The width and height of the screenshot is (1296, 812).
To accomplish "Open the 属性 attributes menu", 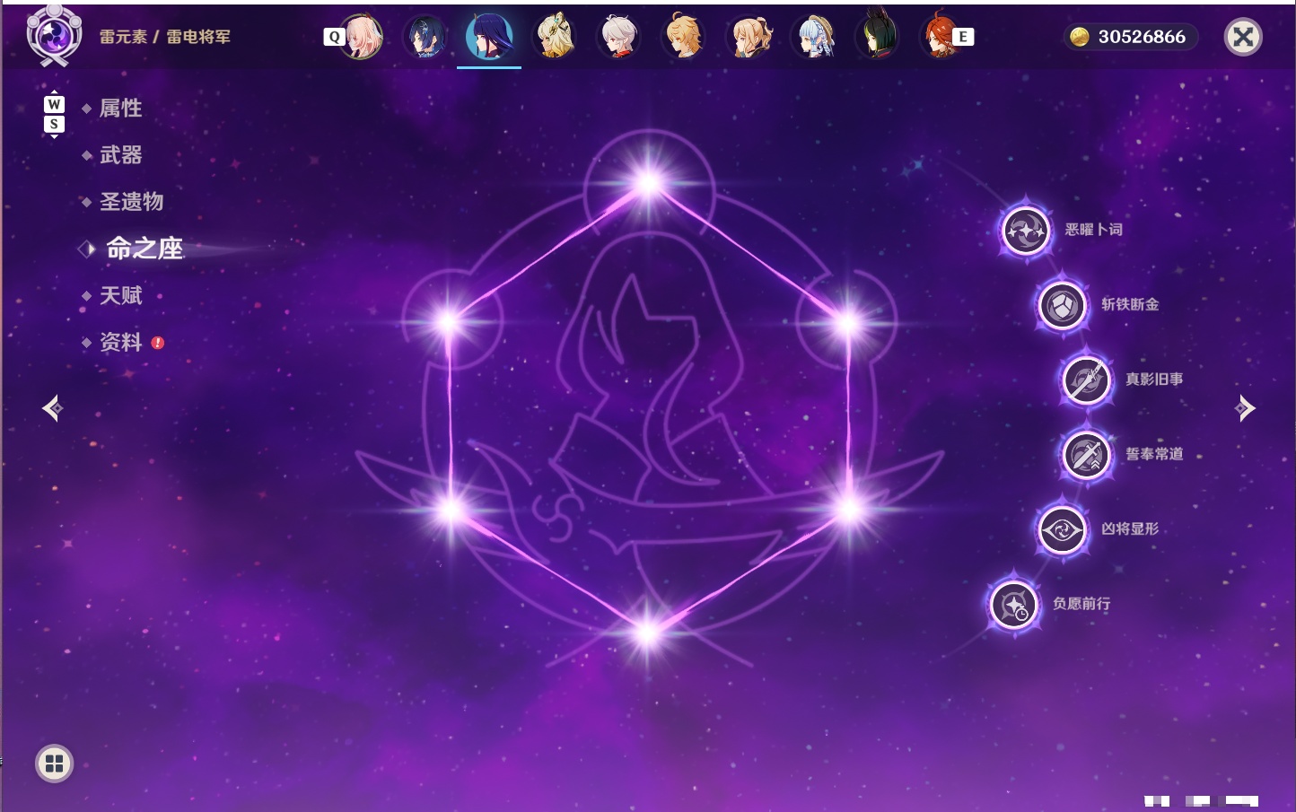I will point(120,109).
